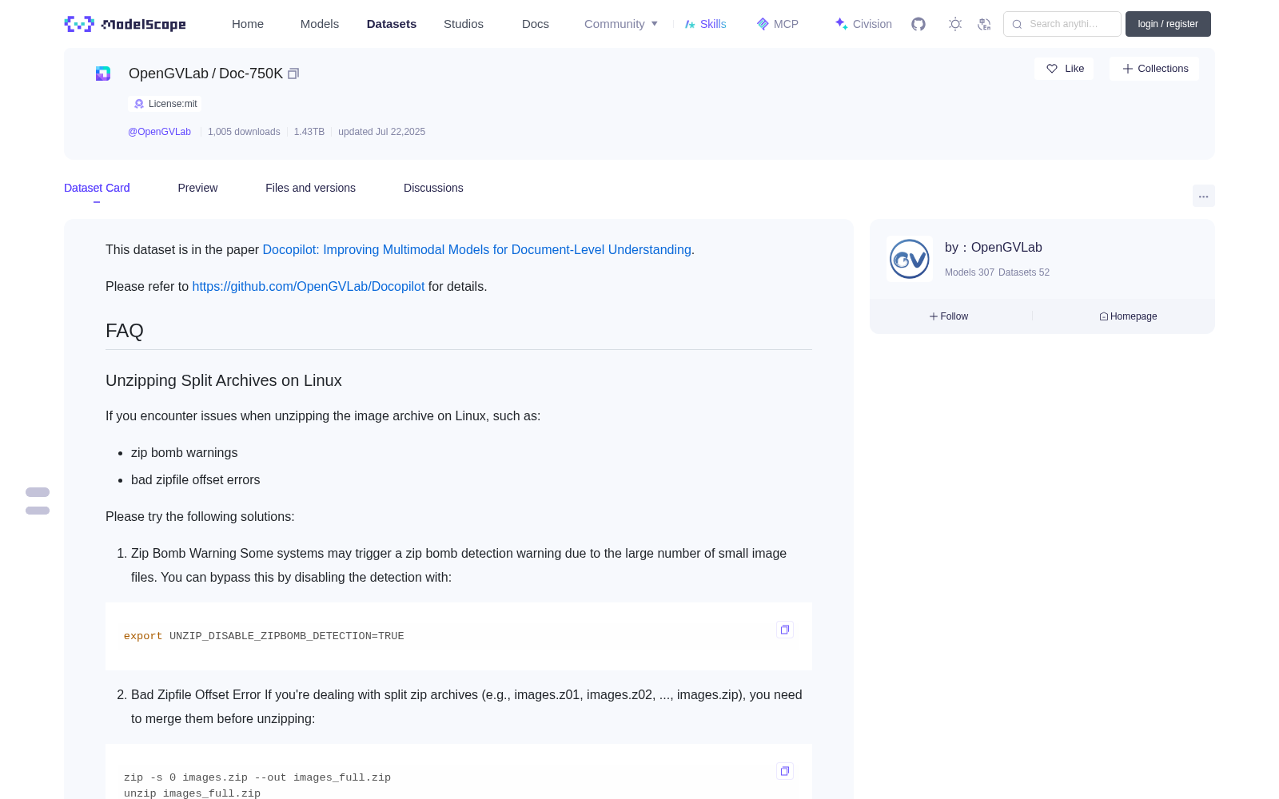Select the Dataset Card tab
Screen dimensions: 1279x799
[97, 188]
